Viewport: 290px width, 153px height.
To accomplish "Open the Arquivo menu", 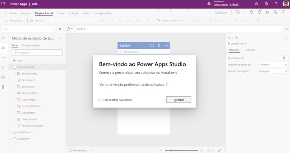I will [x=26, y=13].
